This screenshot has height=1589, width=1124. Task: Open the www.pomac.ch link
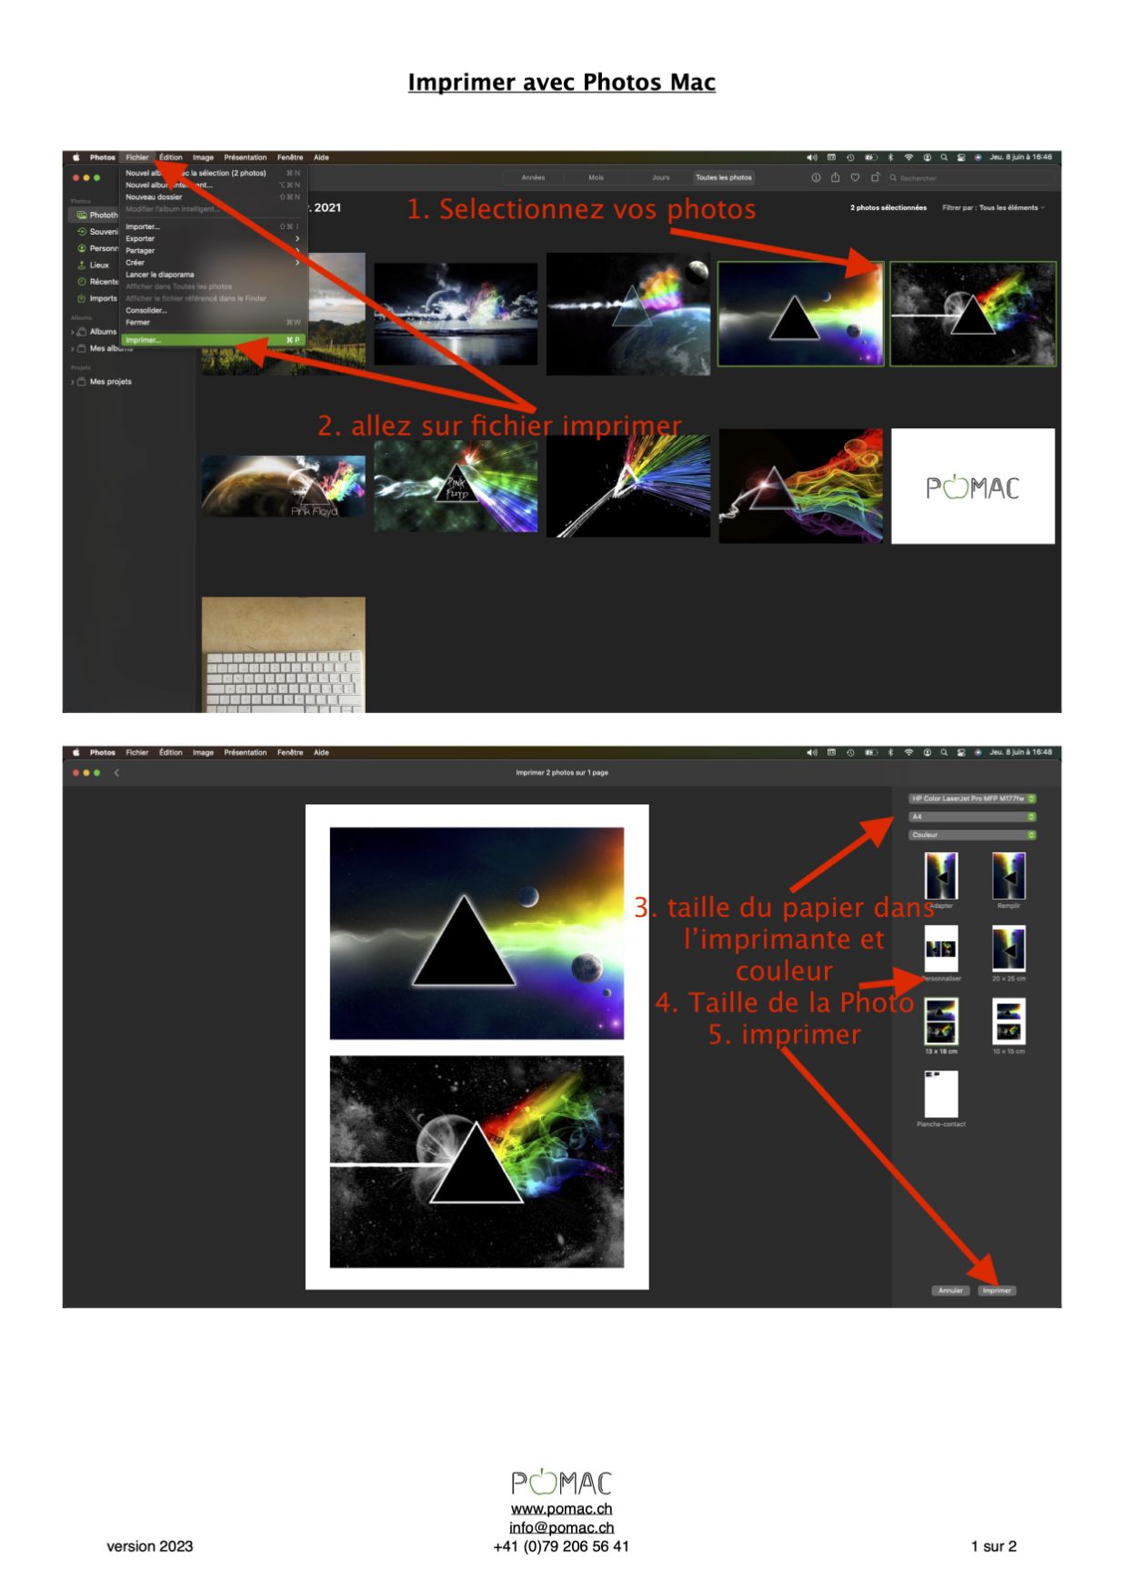(x=561, y=1509)
